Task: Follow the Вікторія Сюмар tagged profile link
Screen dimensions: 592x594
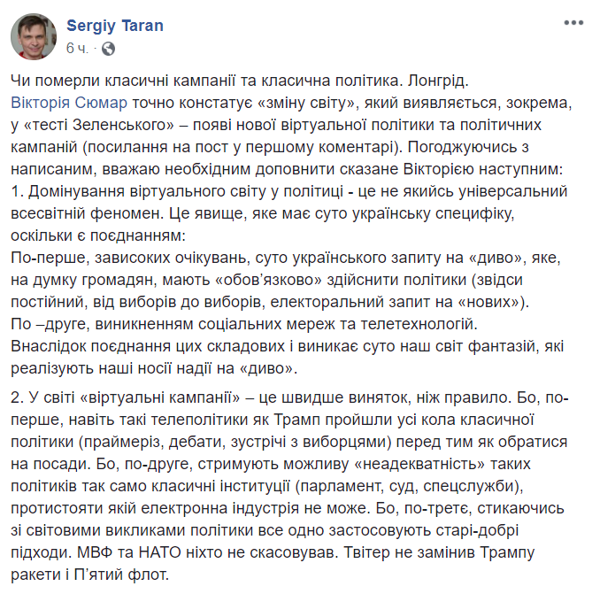Action: coord(69,103)
